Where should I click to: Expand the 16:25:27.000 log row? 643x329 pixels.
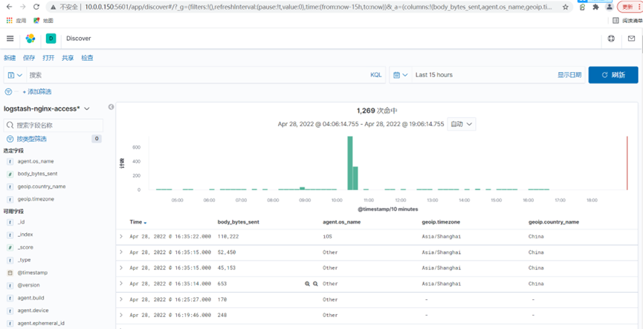point(121,299)
